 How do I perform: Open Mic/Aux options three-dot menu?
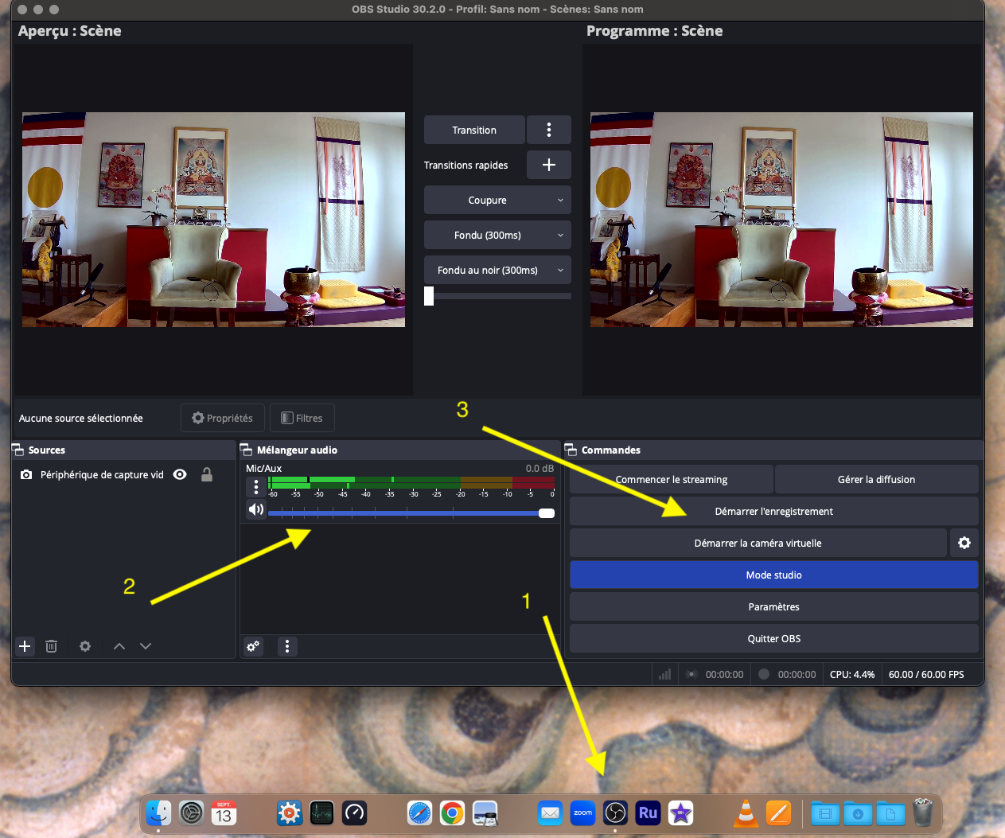point(255,486)
